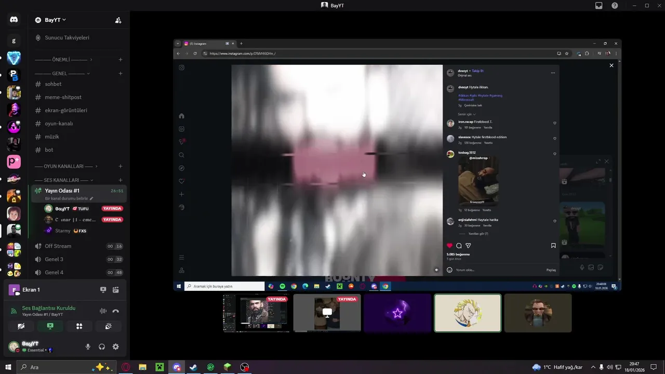Like the post with heart icon in stream

[x=450, y=246]
